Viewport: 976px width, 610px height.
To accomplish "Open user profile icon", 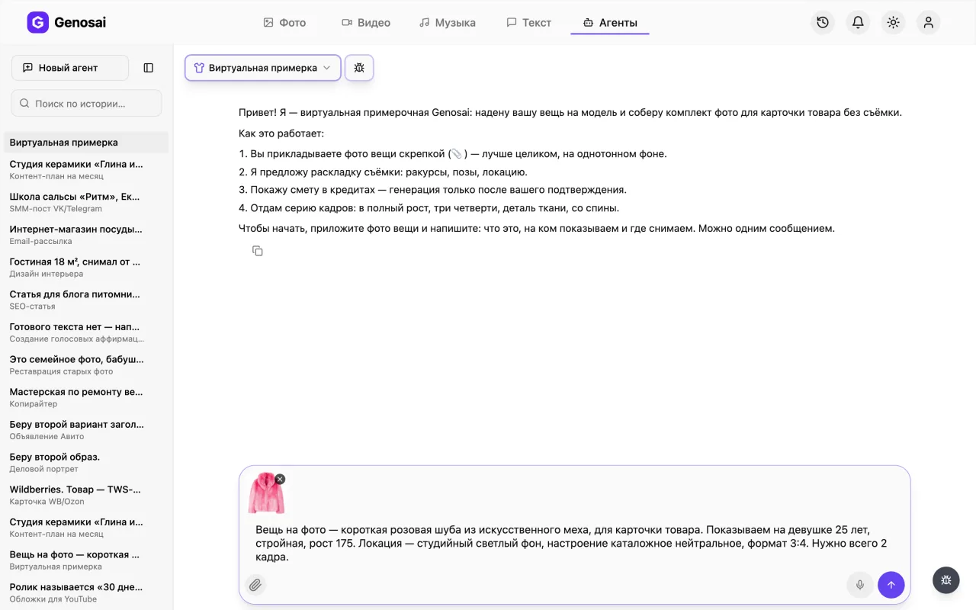I will coord(928,23).
